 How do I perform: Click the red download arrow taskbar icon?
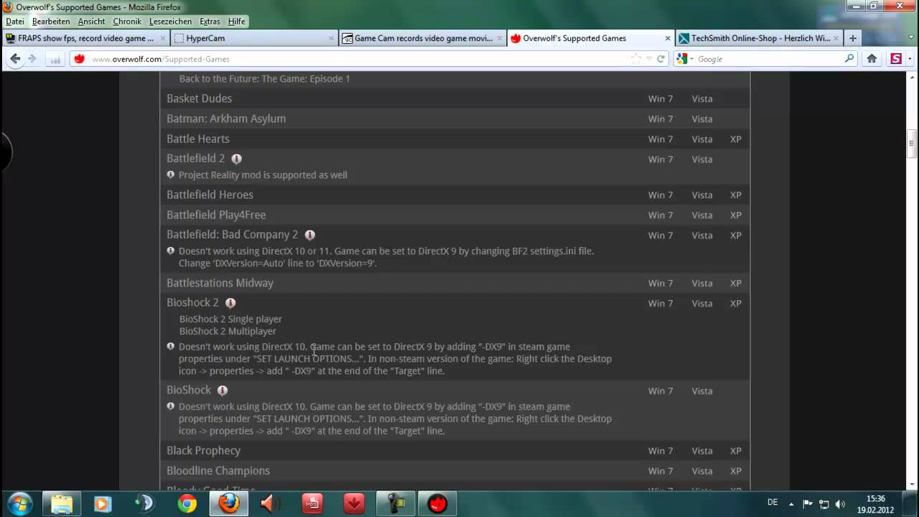pyautogui.click(x=354, y=503)
